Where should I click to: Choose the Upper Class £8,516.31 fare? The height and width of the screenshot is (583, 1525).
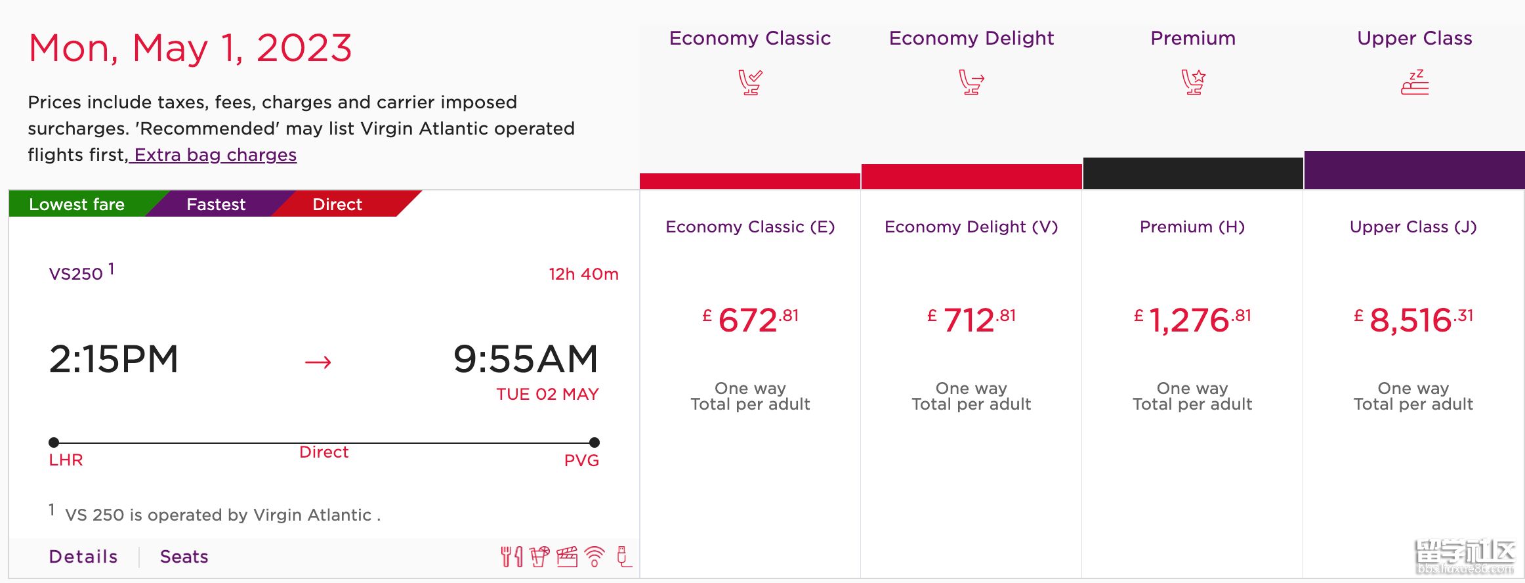[x=1413, y=320]
